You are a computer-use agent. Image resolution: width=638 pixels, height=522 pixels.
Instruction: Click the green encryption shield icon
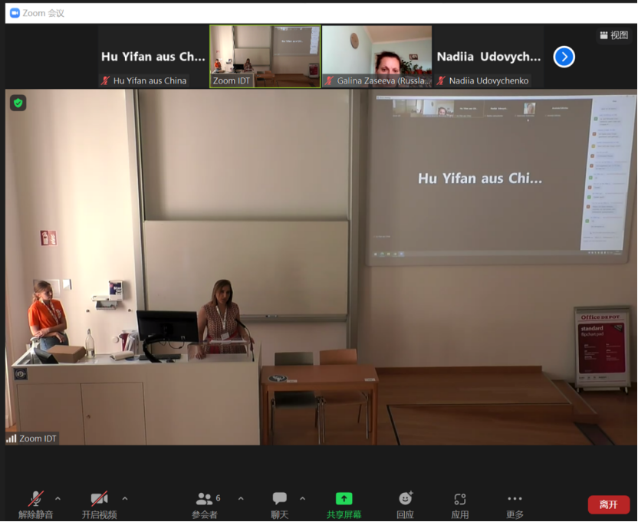18,103
